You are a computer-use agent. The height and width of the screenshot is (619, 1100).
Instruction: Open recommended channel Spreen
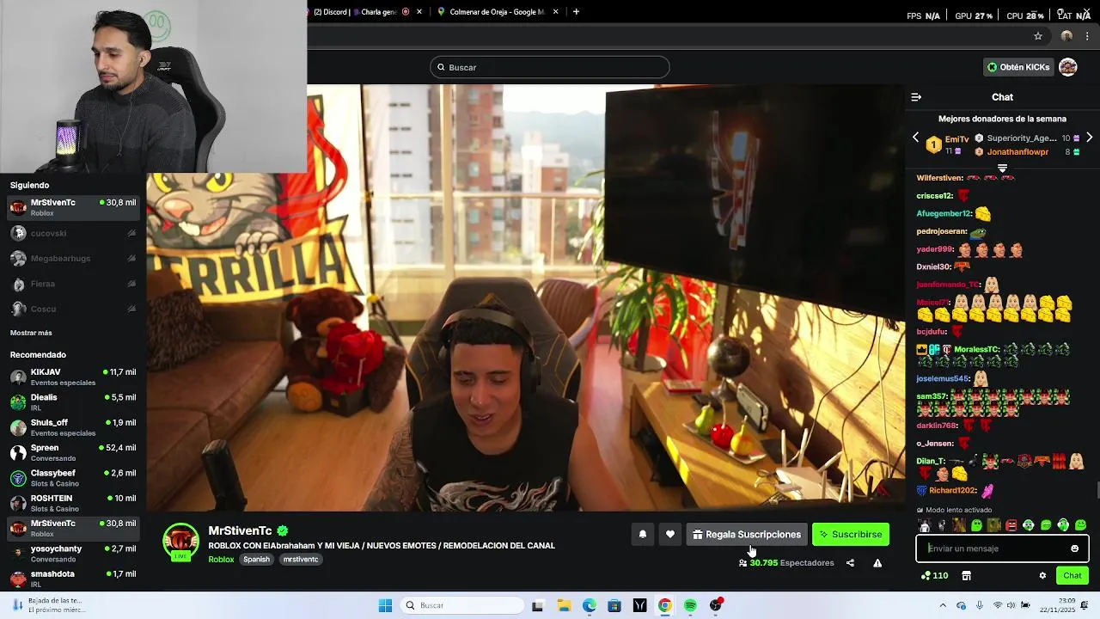[x=73, y=452]
